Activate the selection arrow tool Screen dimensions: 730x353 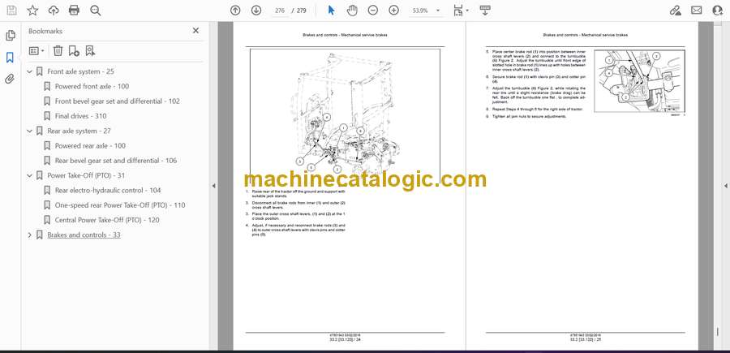[x=332, y=11]
